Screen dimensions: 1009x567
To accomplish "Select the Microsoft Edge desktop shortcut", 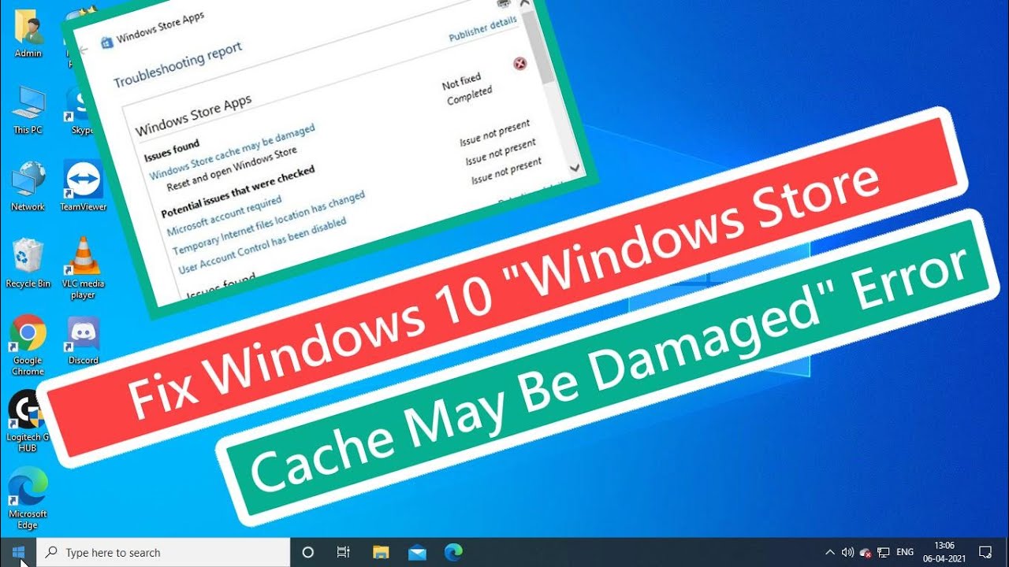I will [28, 498].
